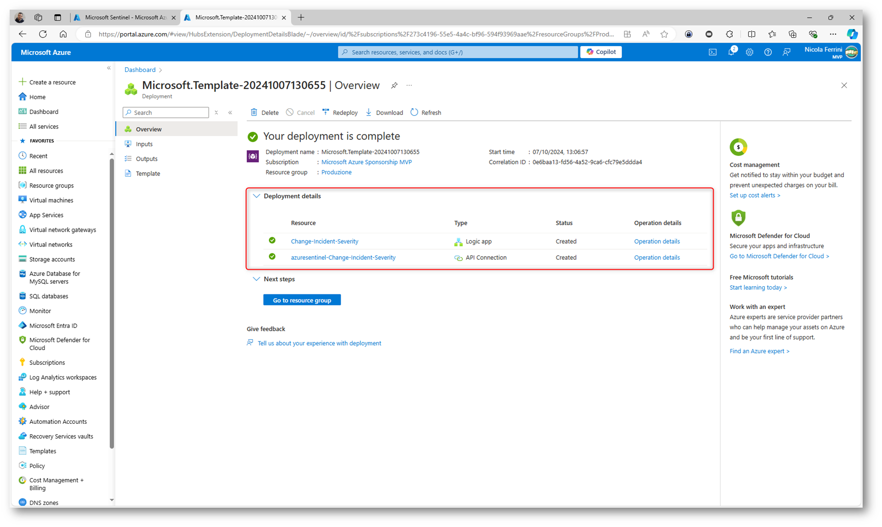
Task: Open a new browser tab
Action: [301, 18]
